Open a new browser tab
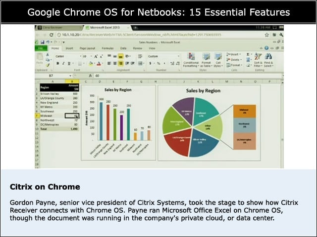317x237 pixels. click(135, 28)
